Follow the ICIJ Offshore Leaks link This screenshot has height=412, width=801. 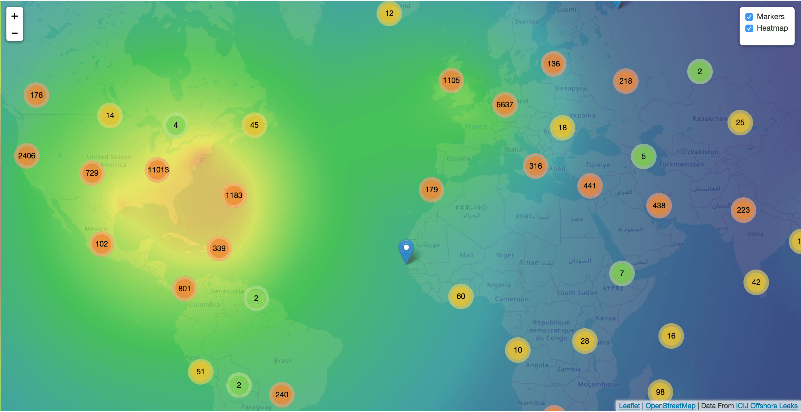point(766,406)
